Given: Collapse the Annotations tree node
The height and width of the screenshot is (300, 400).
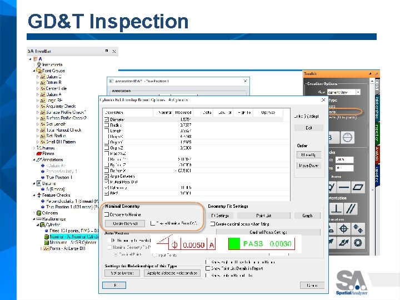Looking at the screenshot, I should click(x=34, y=159).
